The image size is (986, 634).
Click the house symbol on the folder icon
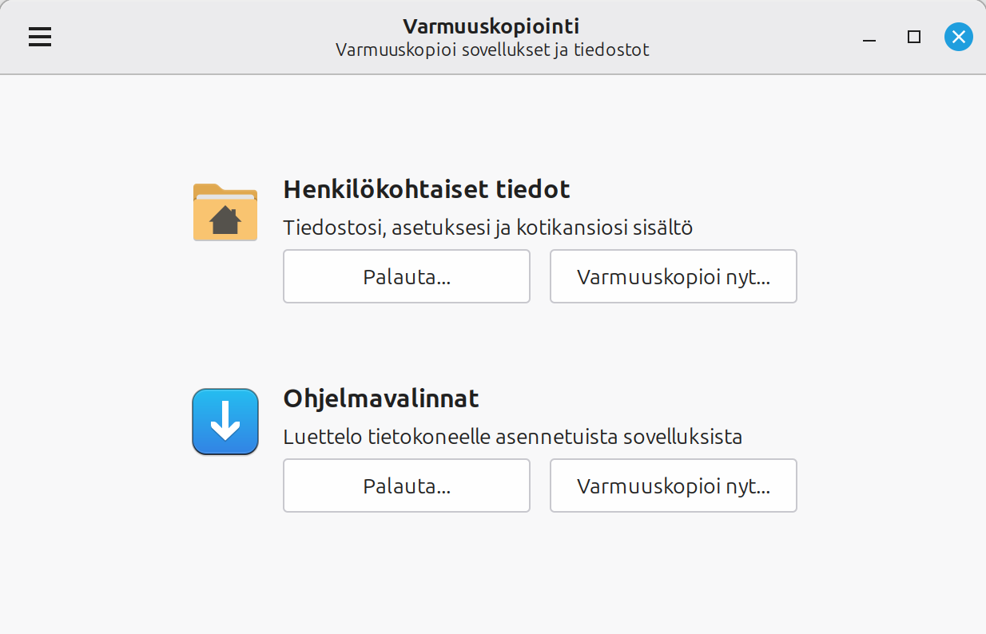225,220
